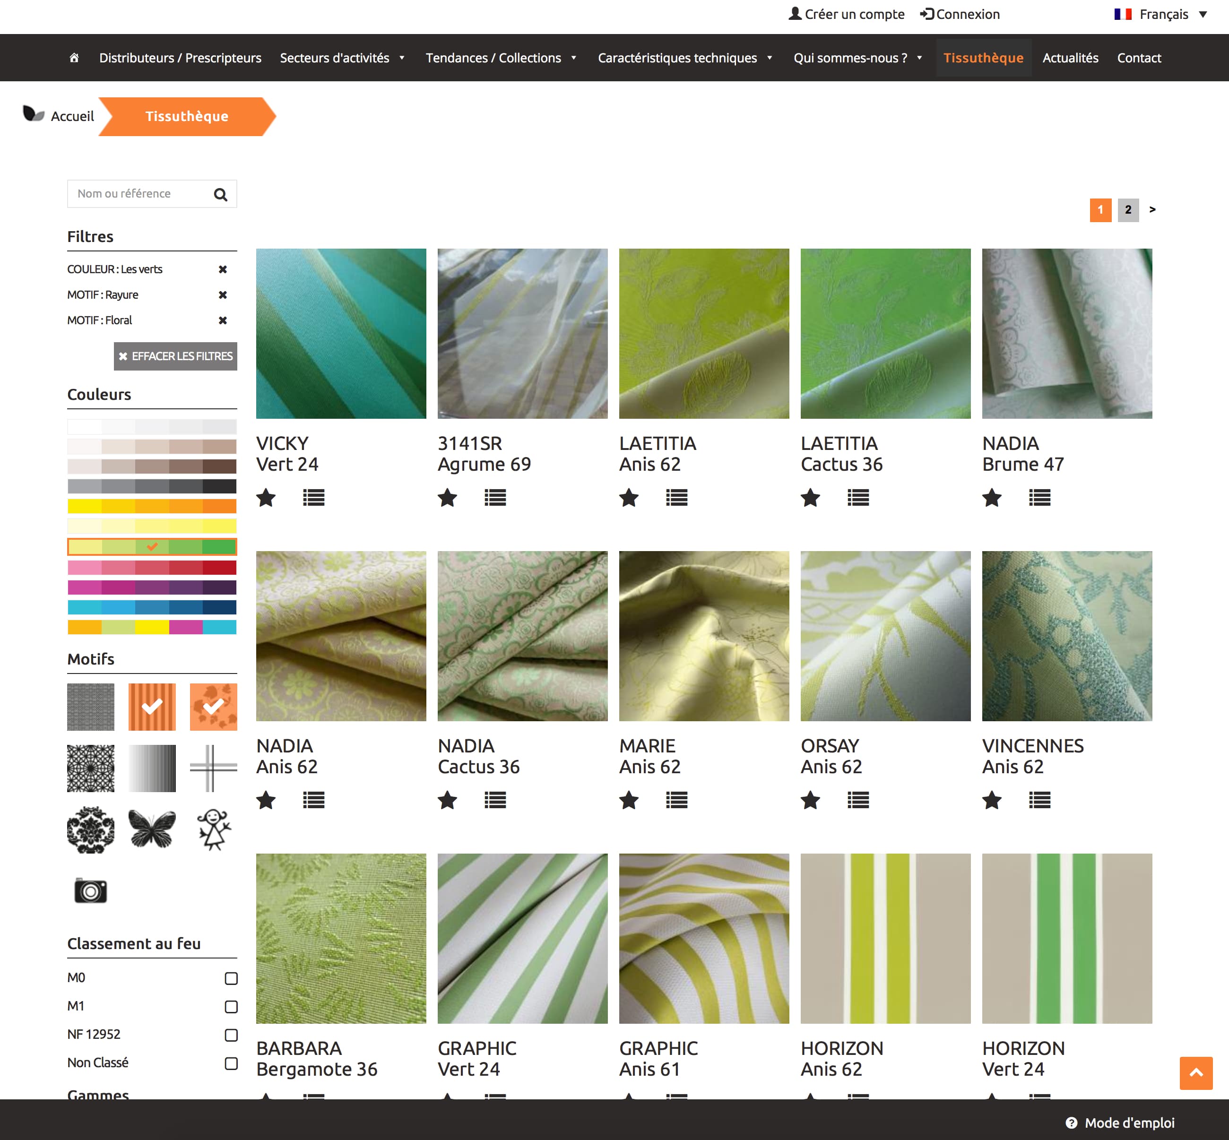Open Mode d'emploi help link

click(1120, 1123)
